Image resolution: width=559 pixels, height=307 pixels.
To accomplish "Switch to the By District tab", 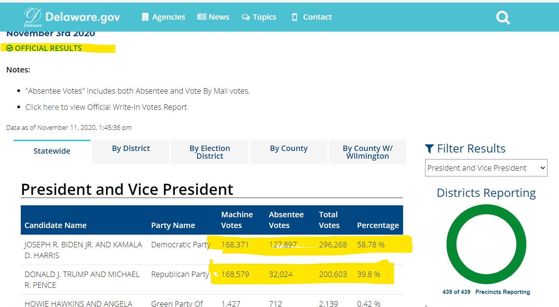I will [x=131, y=152].
